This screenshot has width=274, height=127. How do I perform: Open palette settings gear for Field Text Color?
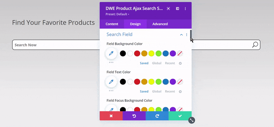click(x=180, y=91)
